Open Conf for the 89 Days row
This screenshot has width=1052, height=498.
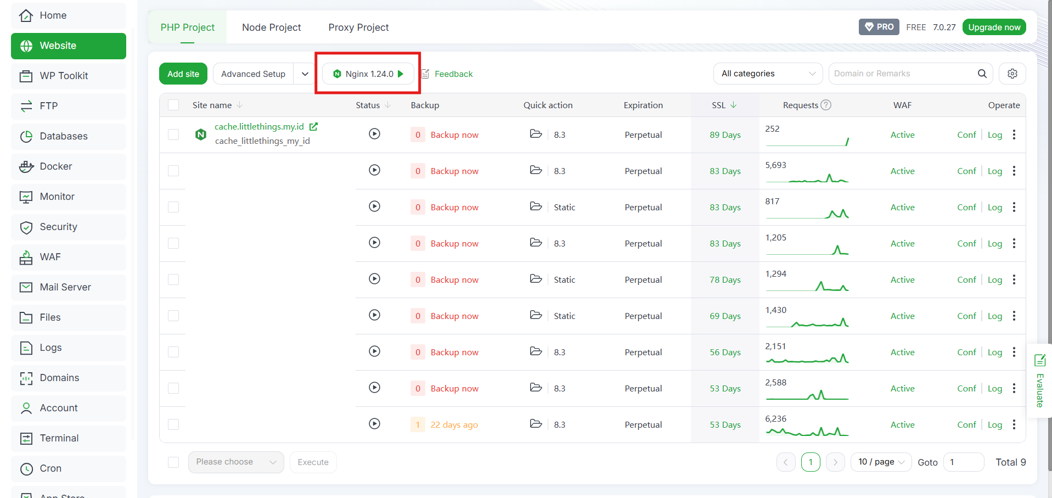[x=966, y=135]
